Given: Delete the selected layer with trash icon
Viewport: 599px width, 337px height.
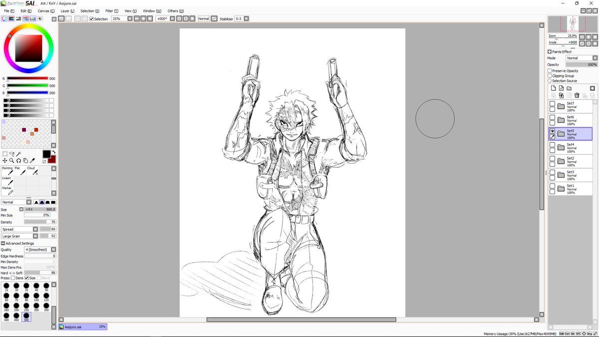Looking at the screenshot, I should (x=577, y=95).
